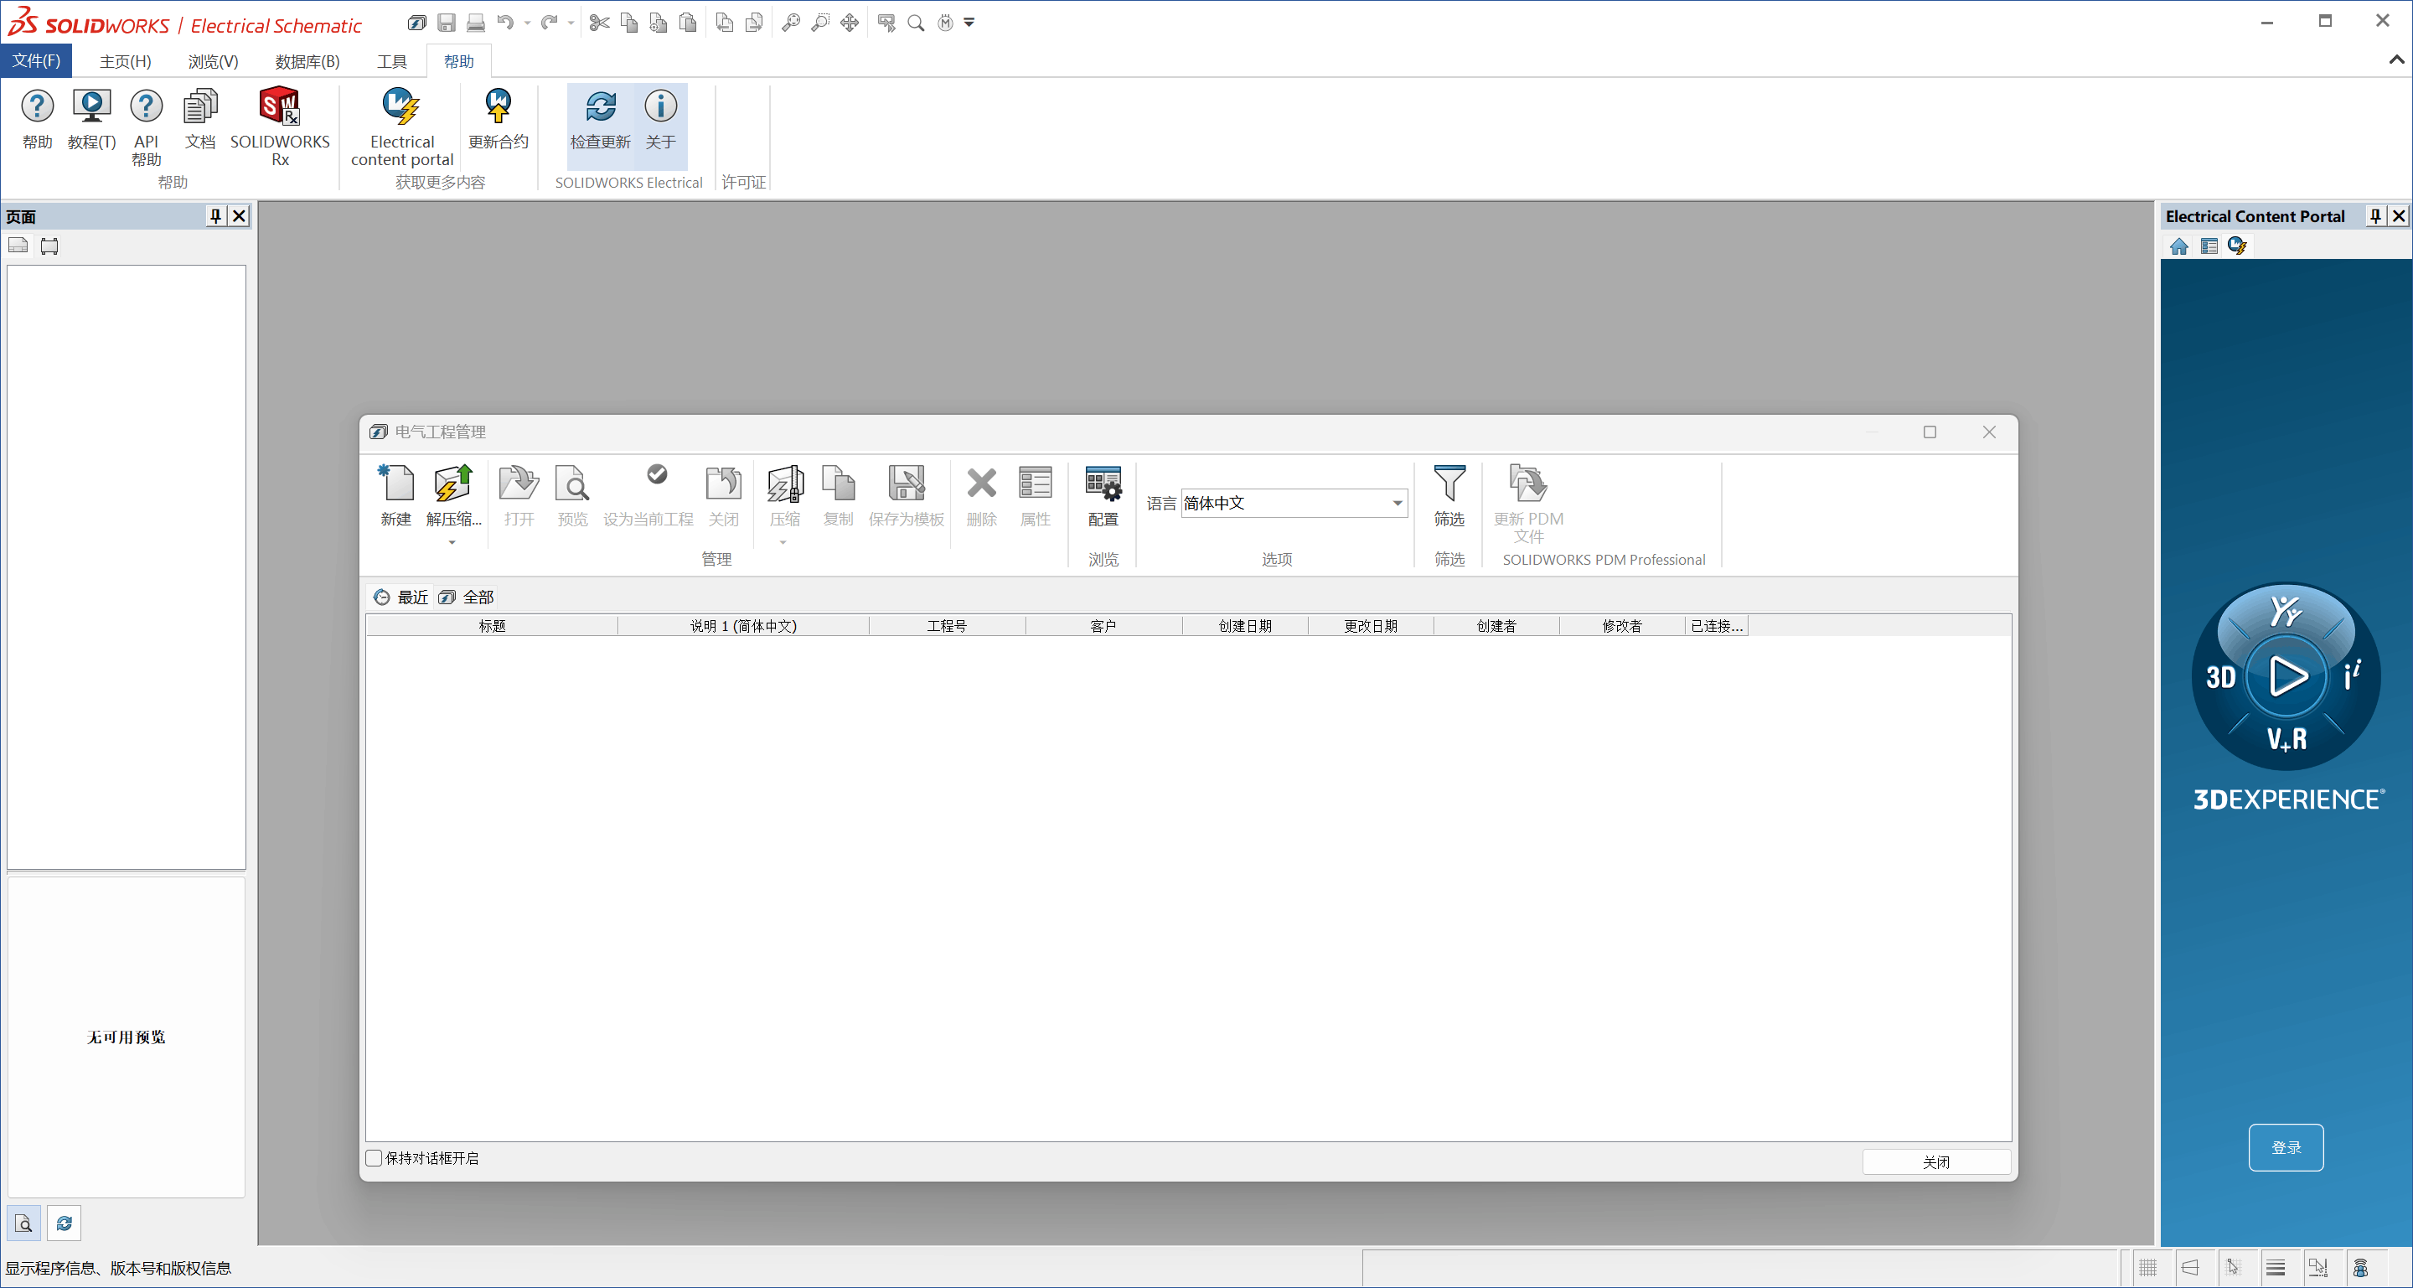The image size is (2413, 1288).
Task: Click the Login (登录) button
Action: (x=2285, y=1147)
